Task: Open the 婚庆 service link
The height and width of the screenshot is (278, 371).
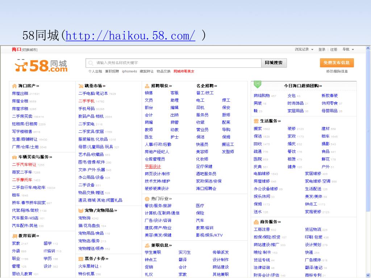Action: pyautogui.click(x=292, y=144)
